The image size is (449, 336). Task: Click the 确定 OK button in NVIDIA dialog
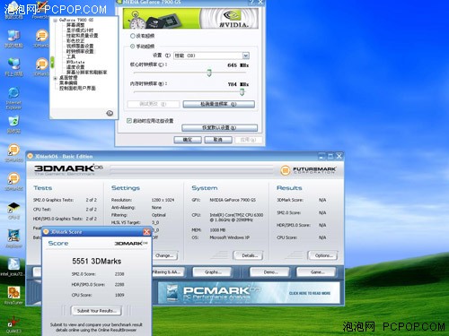(188, 140)
